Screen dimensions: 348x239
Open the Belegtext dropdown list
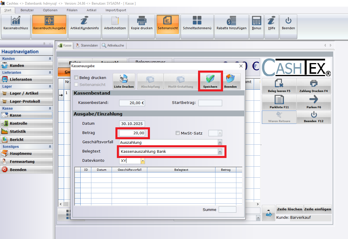coord(220,152)
